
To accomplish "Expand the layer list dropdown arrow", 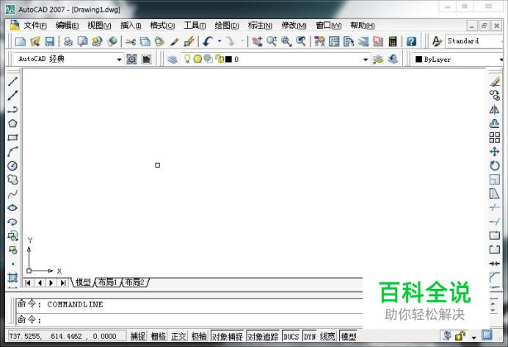I will 366,60.
